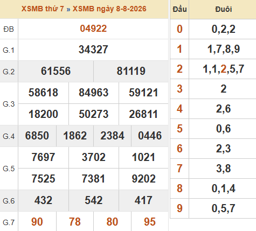Click the 'Đầu' column header
The image size is (256, 231).
click(x=179, y=9)
